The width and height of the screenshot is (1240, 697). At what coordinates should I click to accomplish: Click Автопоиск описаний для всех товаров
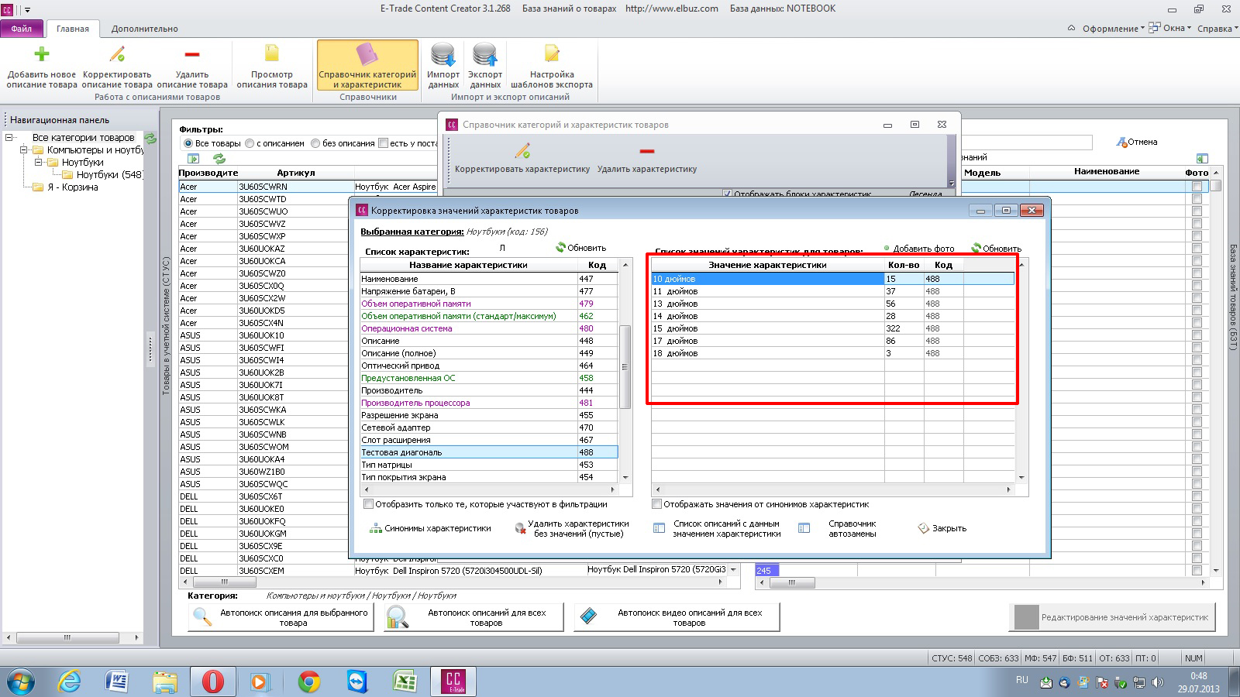tap(474, 617)
